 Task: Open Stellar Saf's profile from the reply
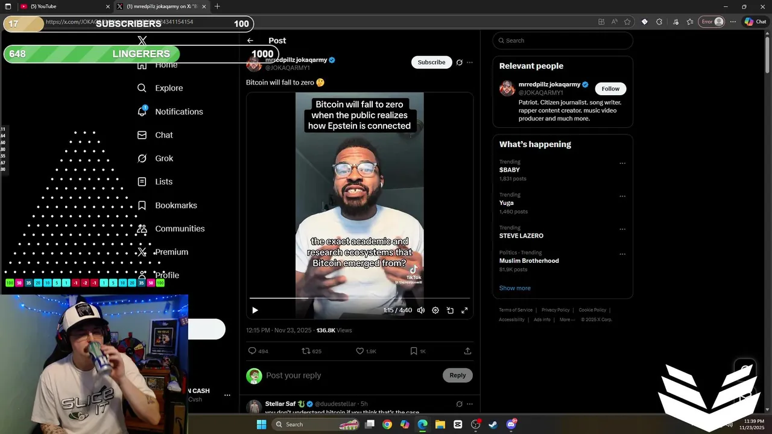point(280,404)
